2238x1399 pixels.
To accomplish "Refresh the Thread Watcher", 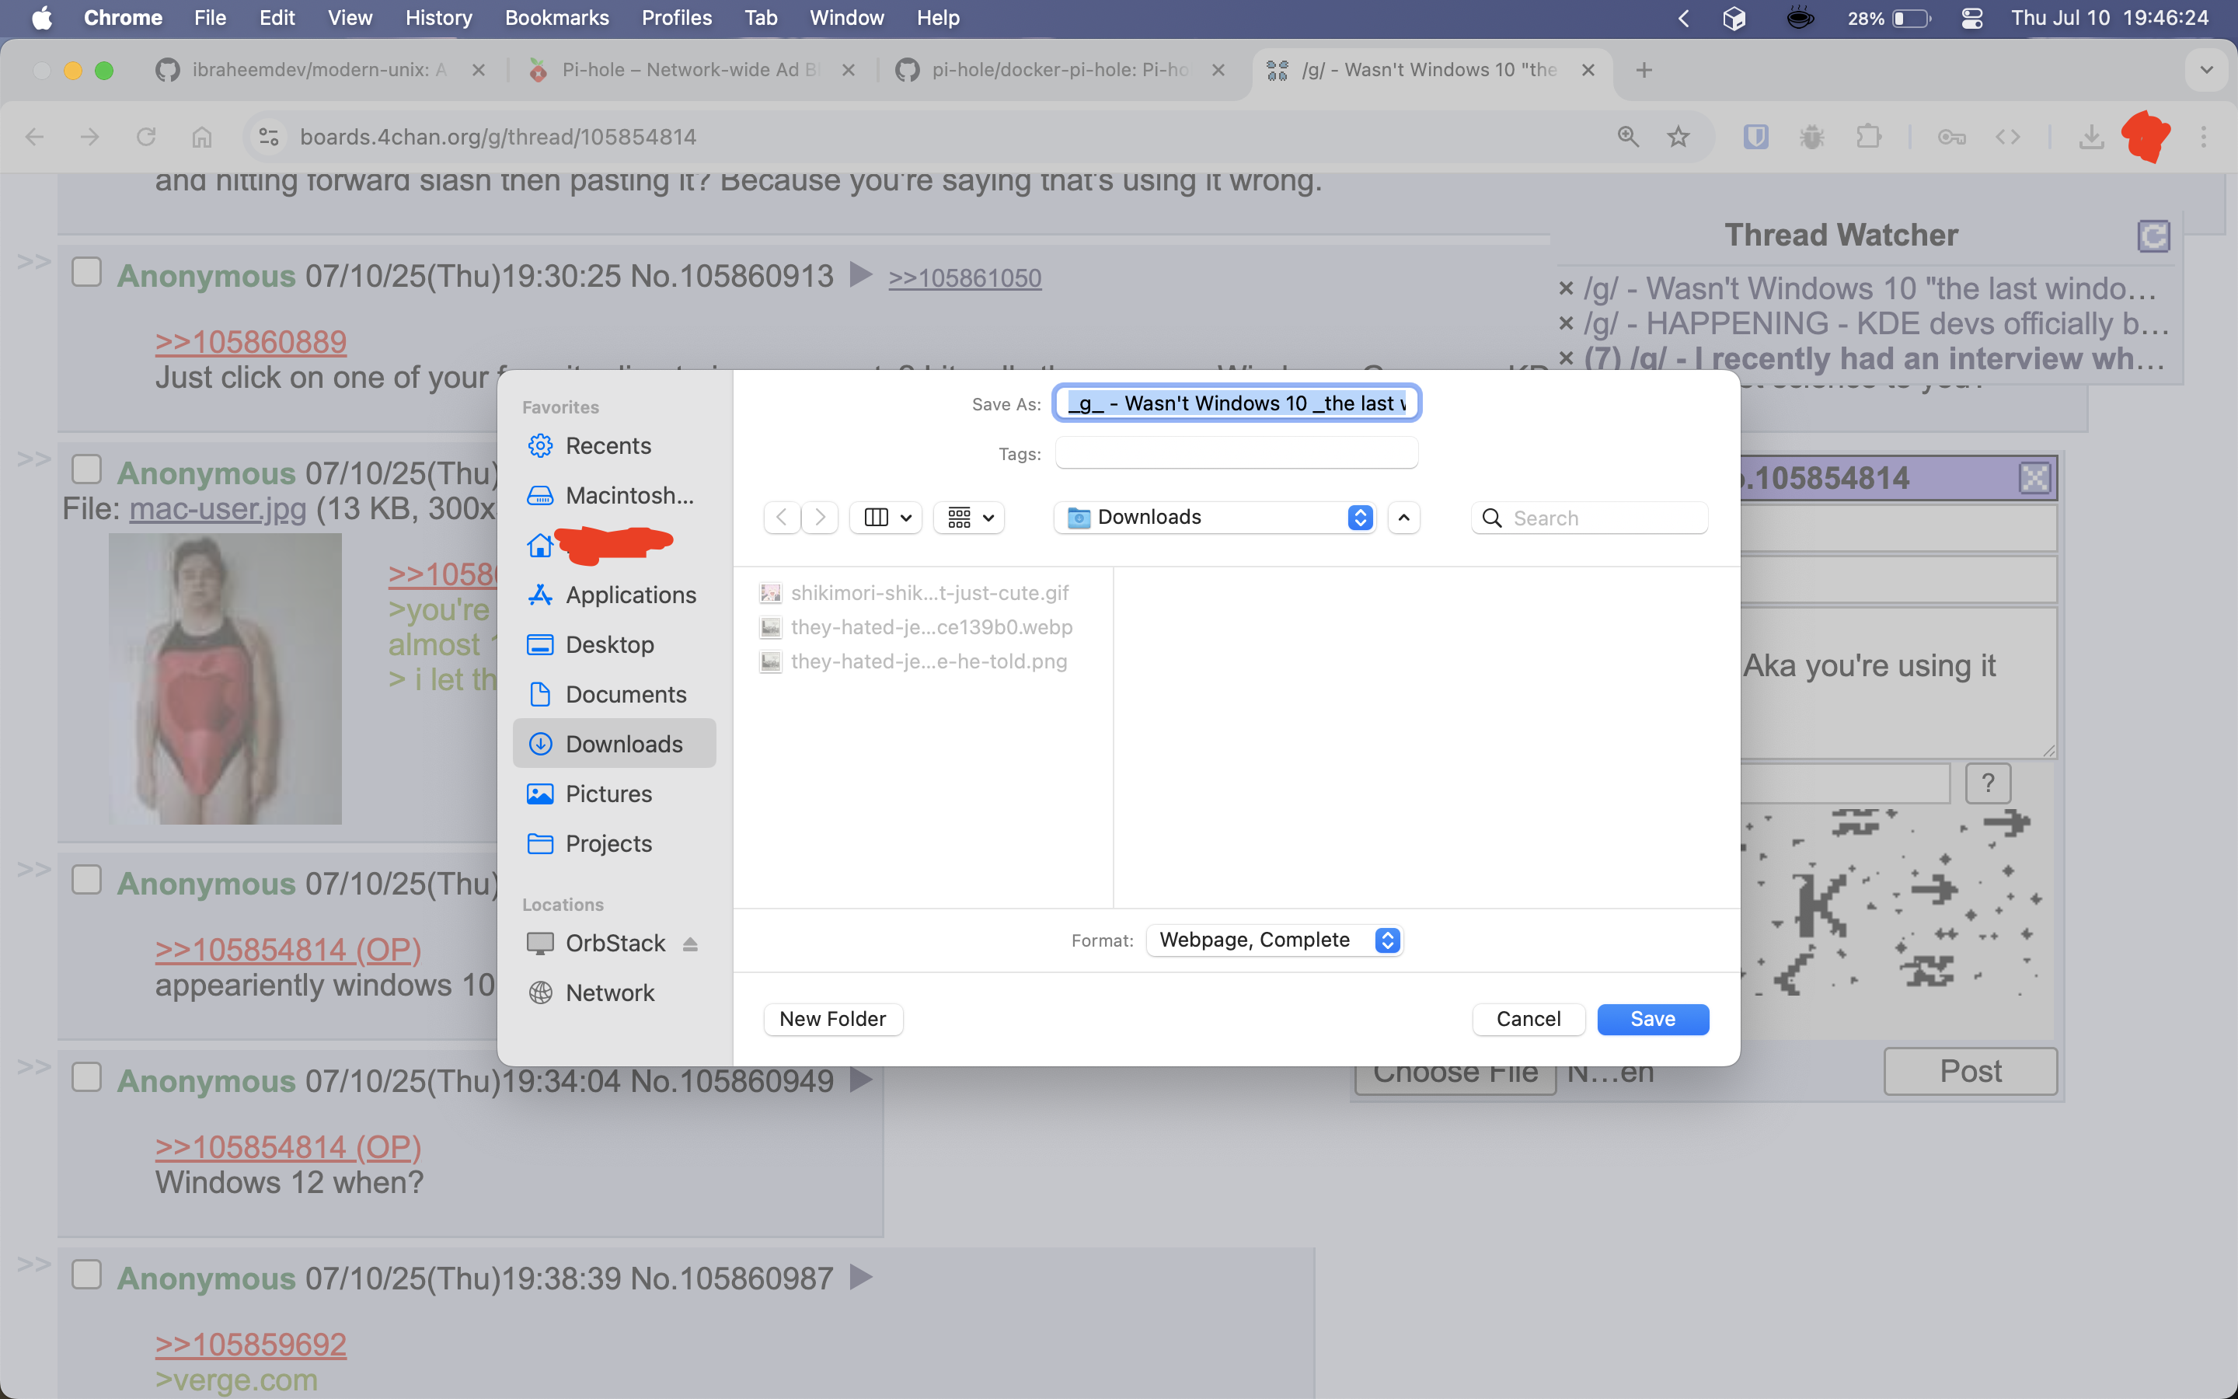I will (2154, 236).
